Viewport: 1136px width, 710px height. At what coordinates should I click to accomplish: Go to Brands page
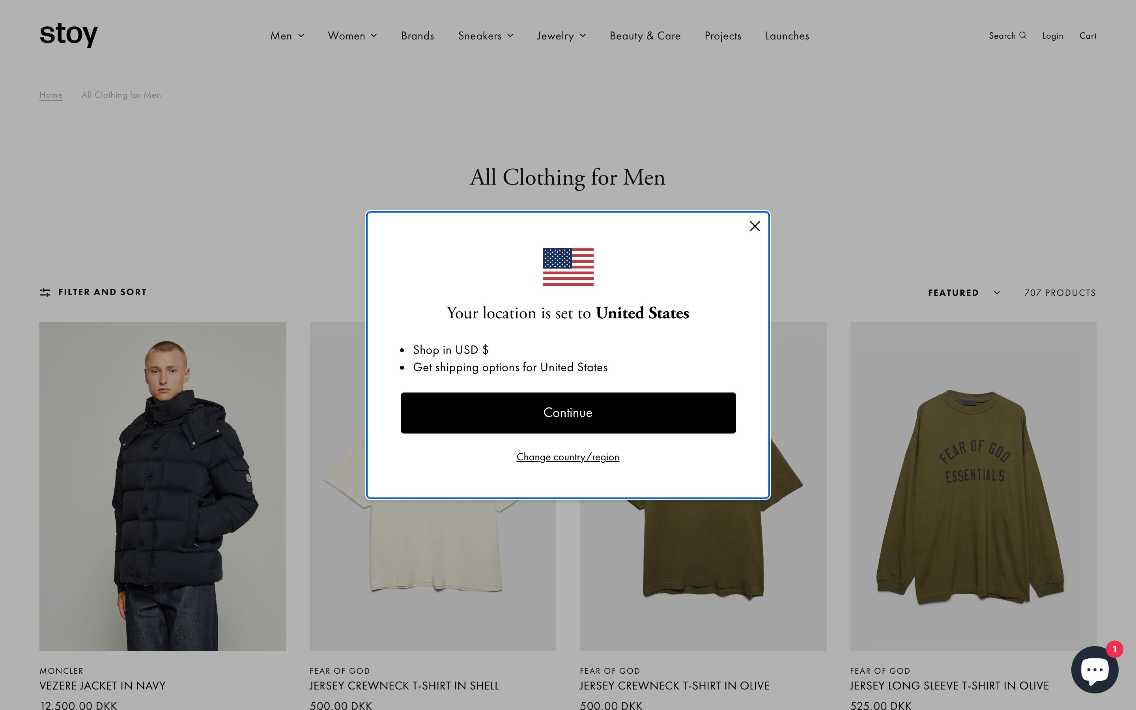tap(417, 35)
